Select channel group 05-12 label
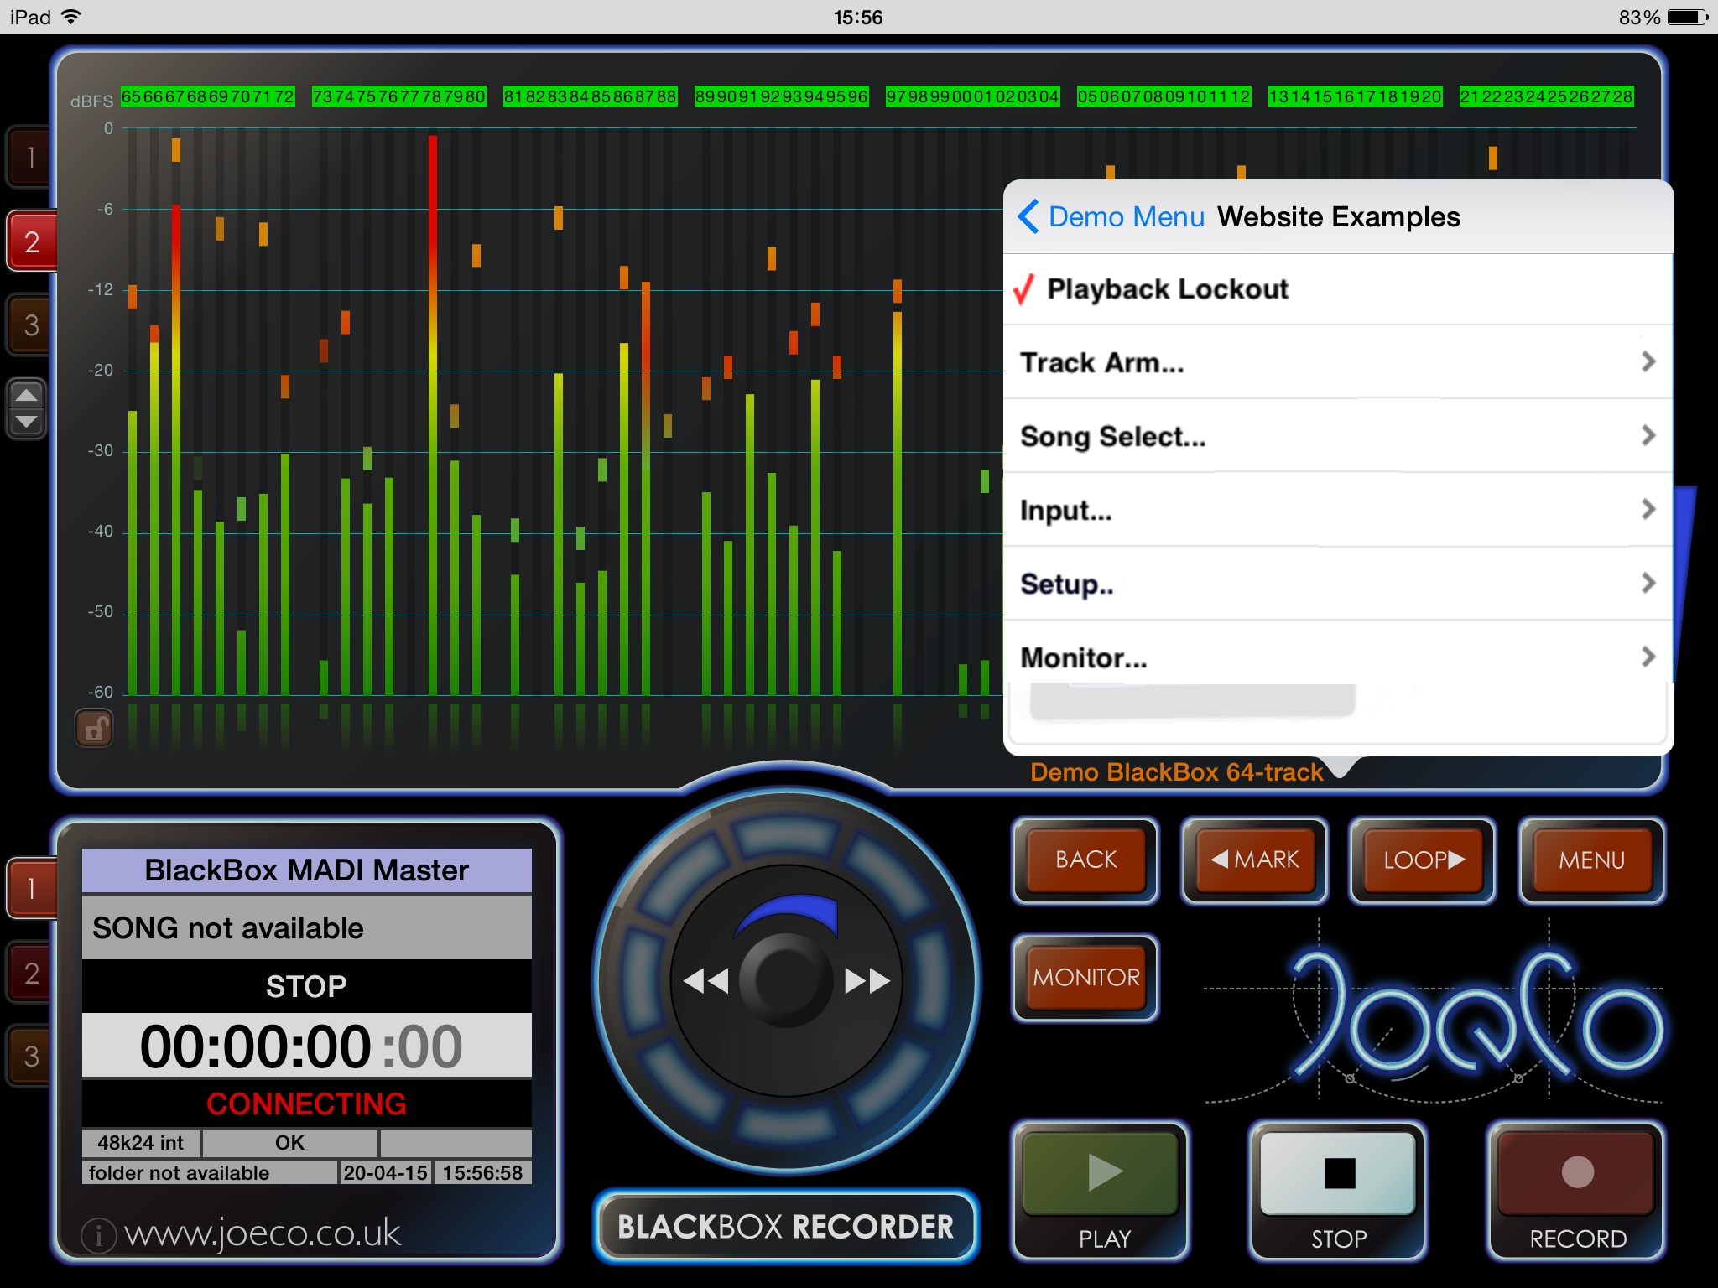Viewport: 1718px width, 1288px height. (1164, 96)
